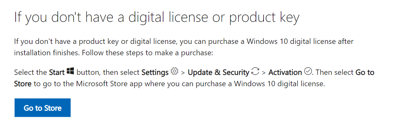This screenshot has width=399, height=120.
Task: Click the Activation circled checkmark icon
Action: [x=308, y=71]
